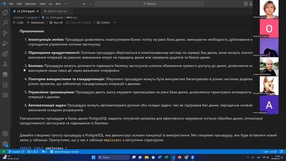Open notifications bell in status bar

pos(281,152)
